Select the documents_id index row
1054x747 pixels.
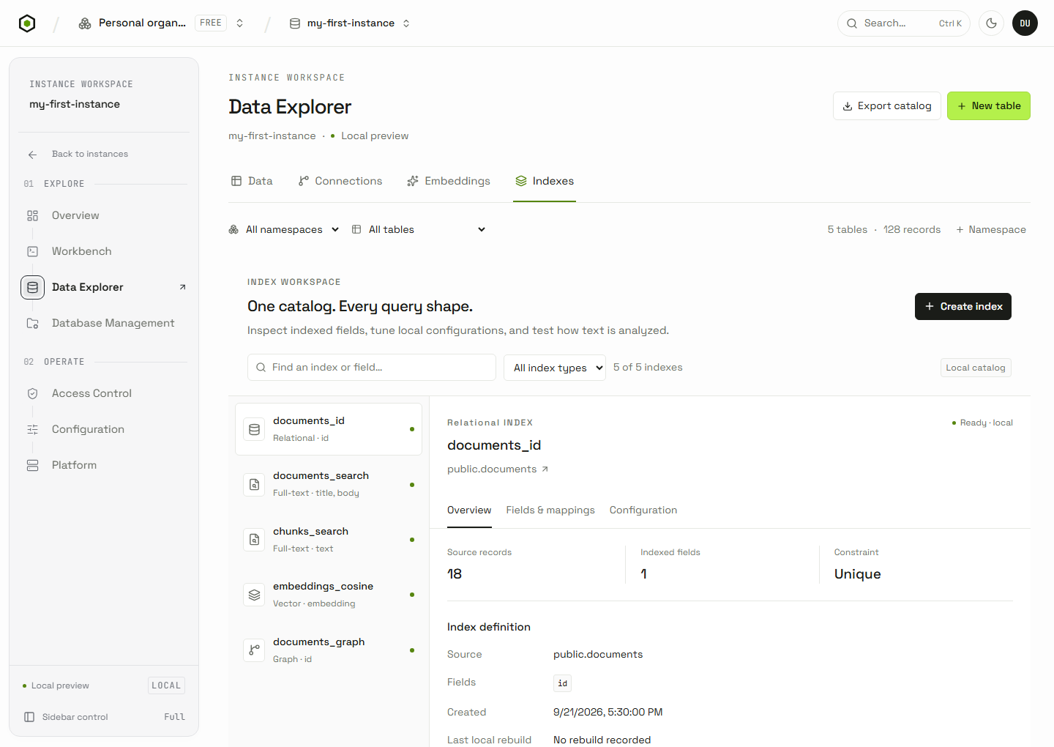click(x=329, y=429)
